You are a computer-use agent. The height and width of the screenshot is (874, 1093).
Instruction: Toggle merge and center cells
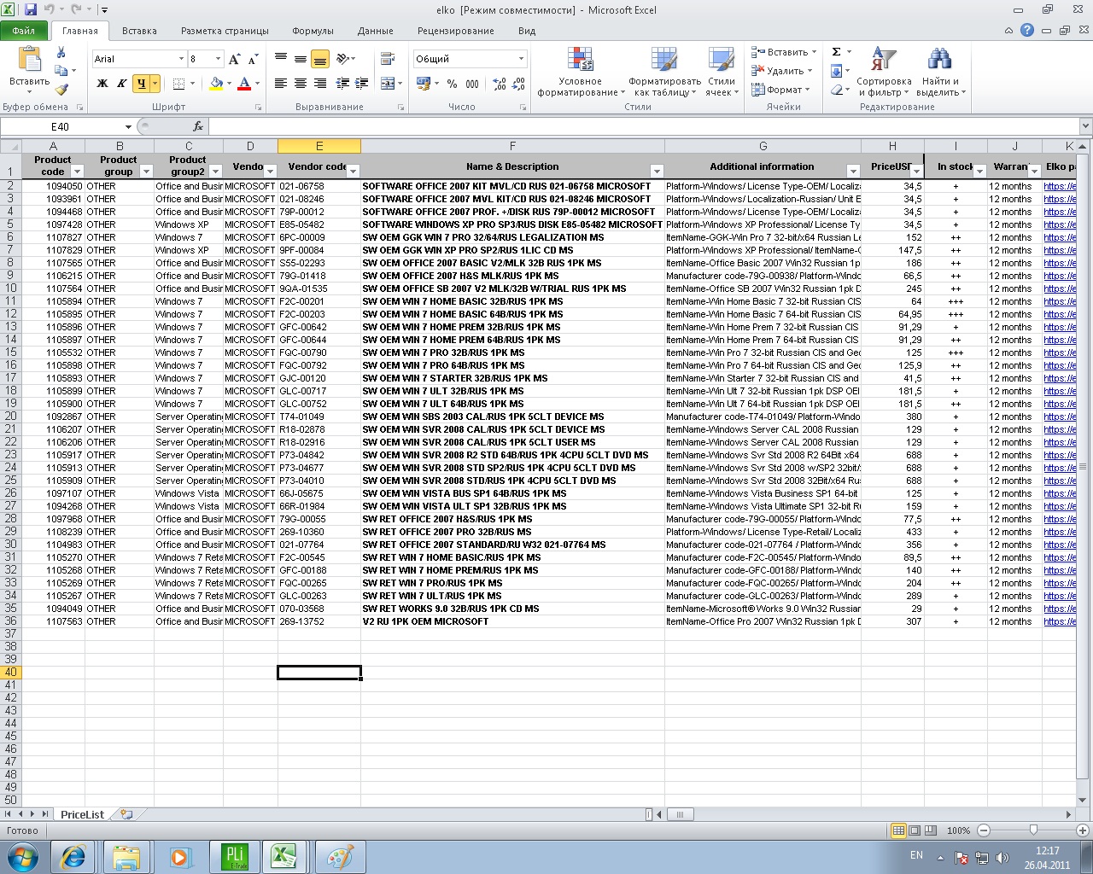[388, 84]
